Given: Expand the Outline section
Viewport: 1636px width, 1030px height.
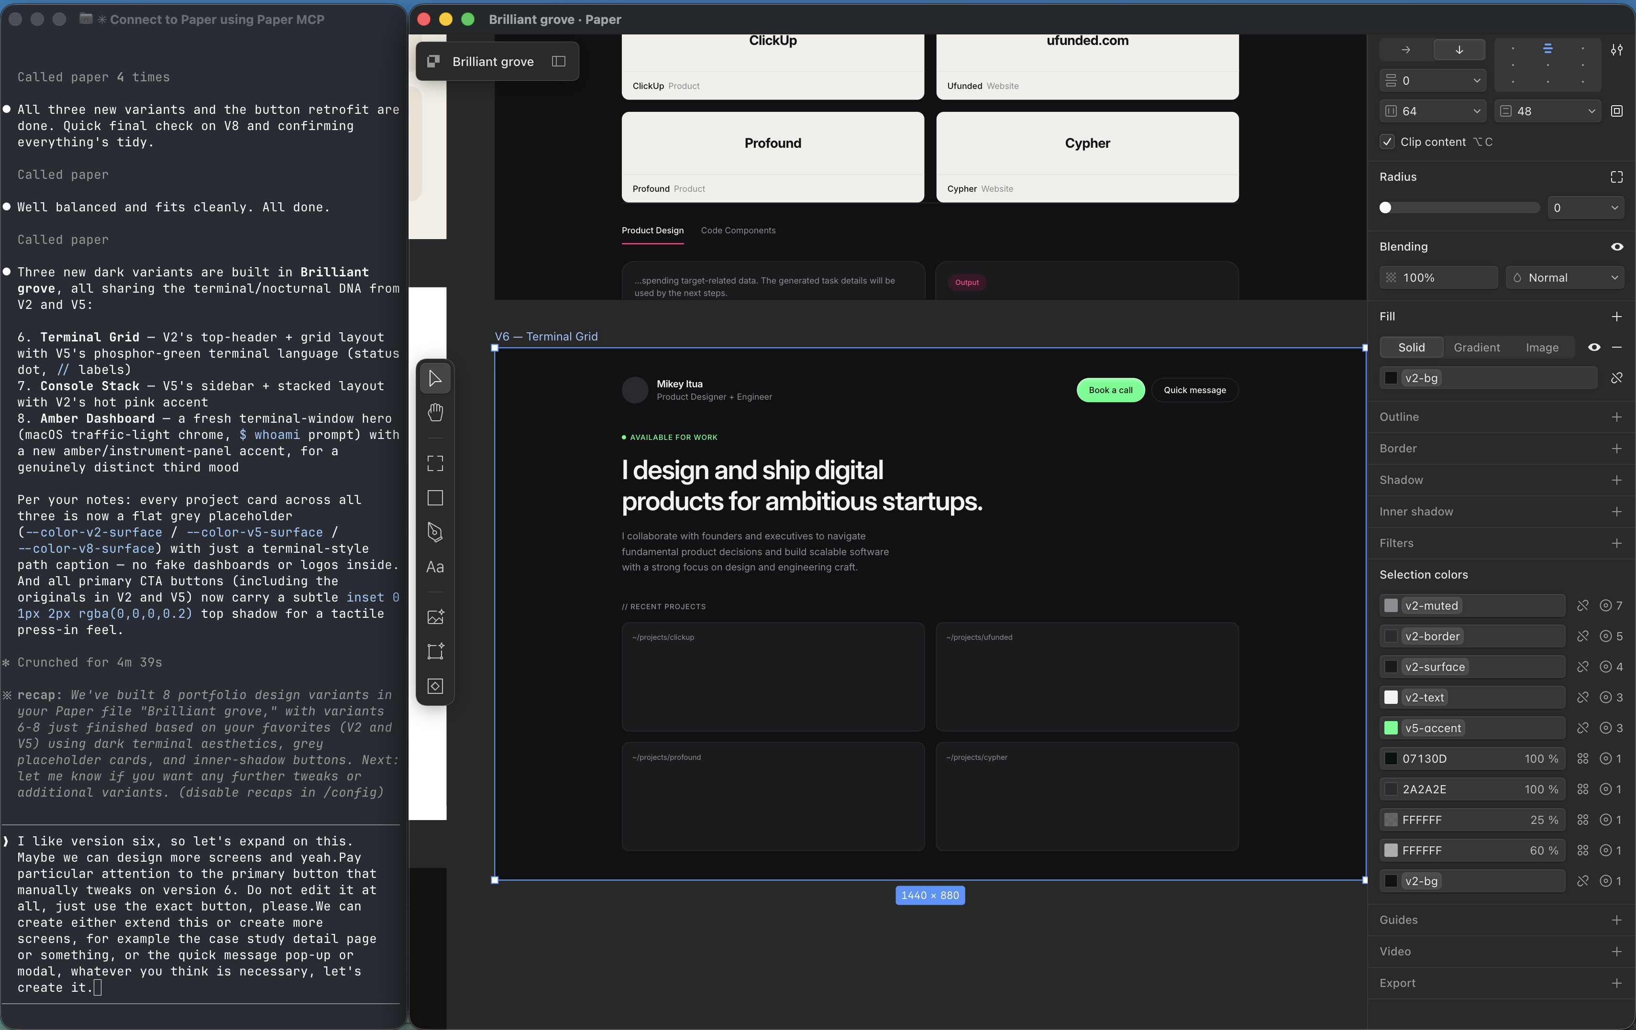Looking at the screenshot, I should click(x=1616, y=416).
